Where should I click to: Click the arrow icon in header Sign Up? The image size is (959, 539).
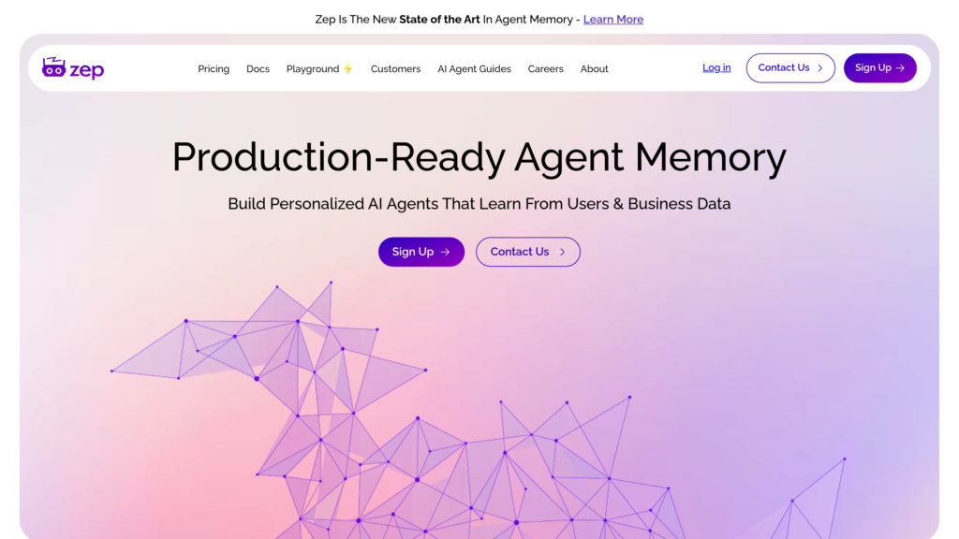(900, 67)
